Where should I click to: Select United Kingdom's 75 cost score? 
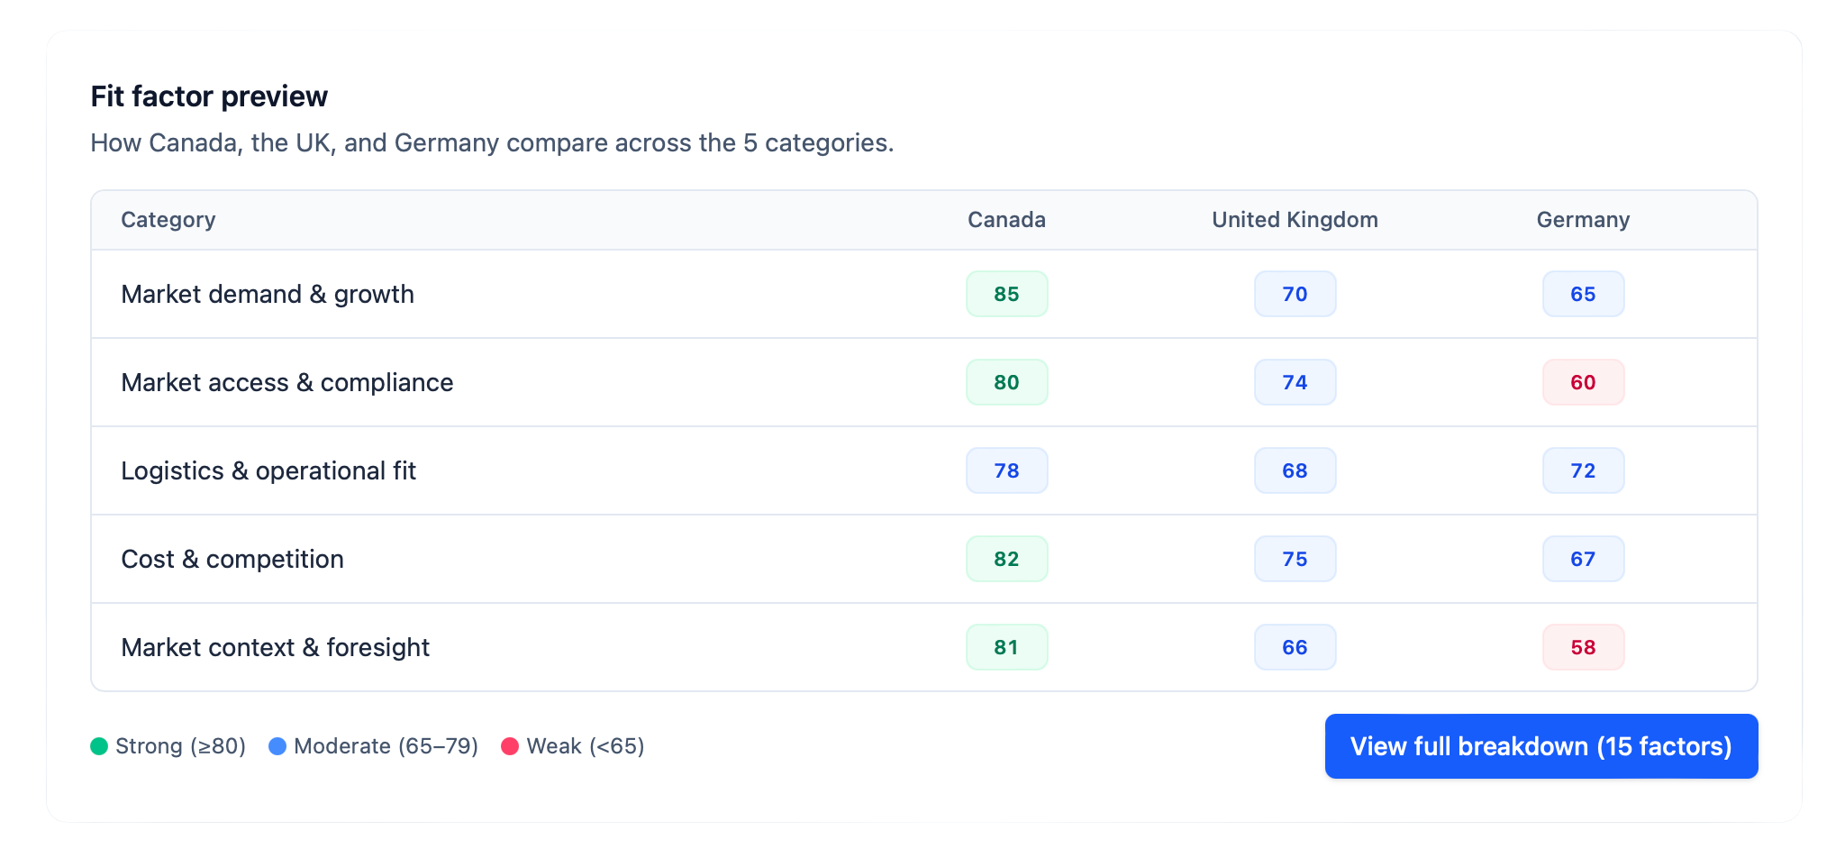tap(1295, 559)
